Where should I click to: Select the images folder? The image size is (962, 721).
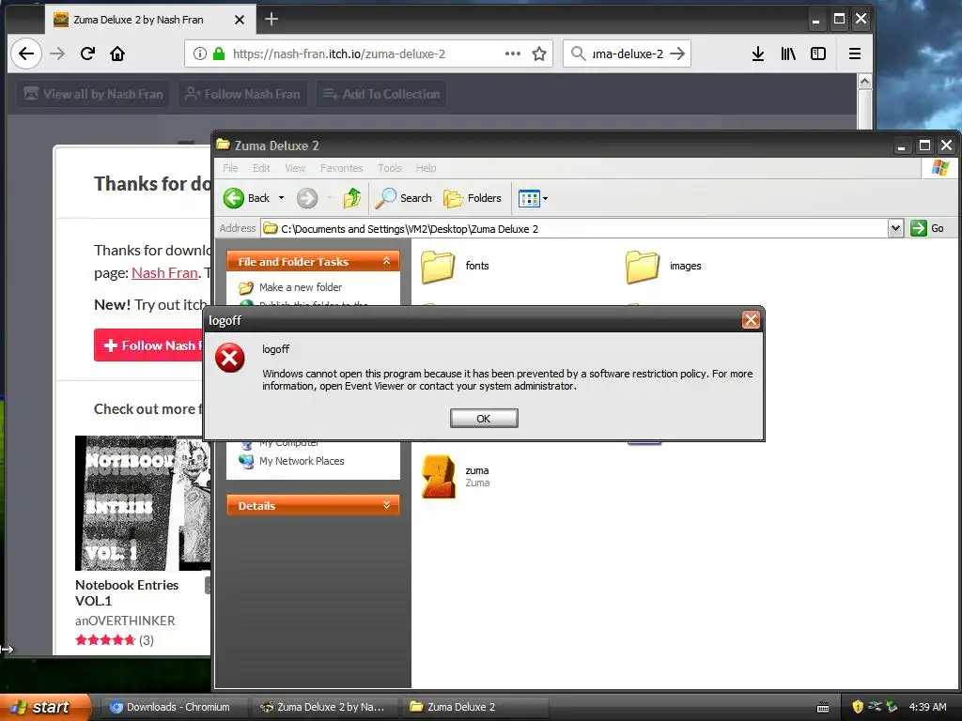664,267
